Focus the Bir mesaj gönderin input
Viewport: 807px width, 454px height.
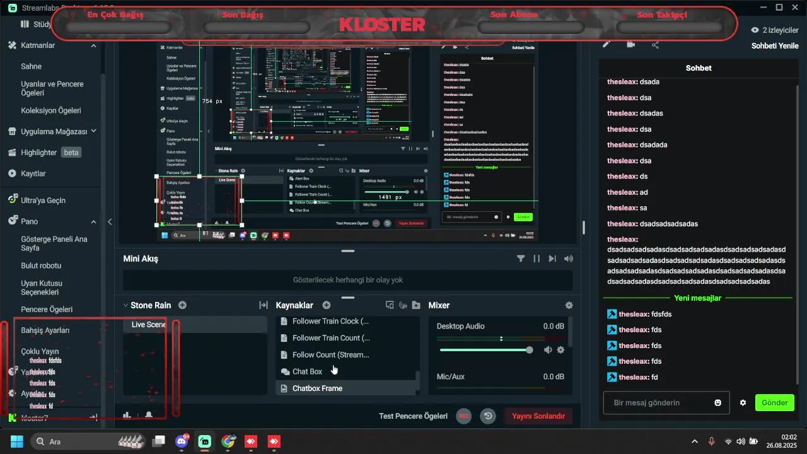point(666,403)
